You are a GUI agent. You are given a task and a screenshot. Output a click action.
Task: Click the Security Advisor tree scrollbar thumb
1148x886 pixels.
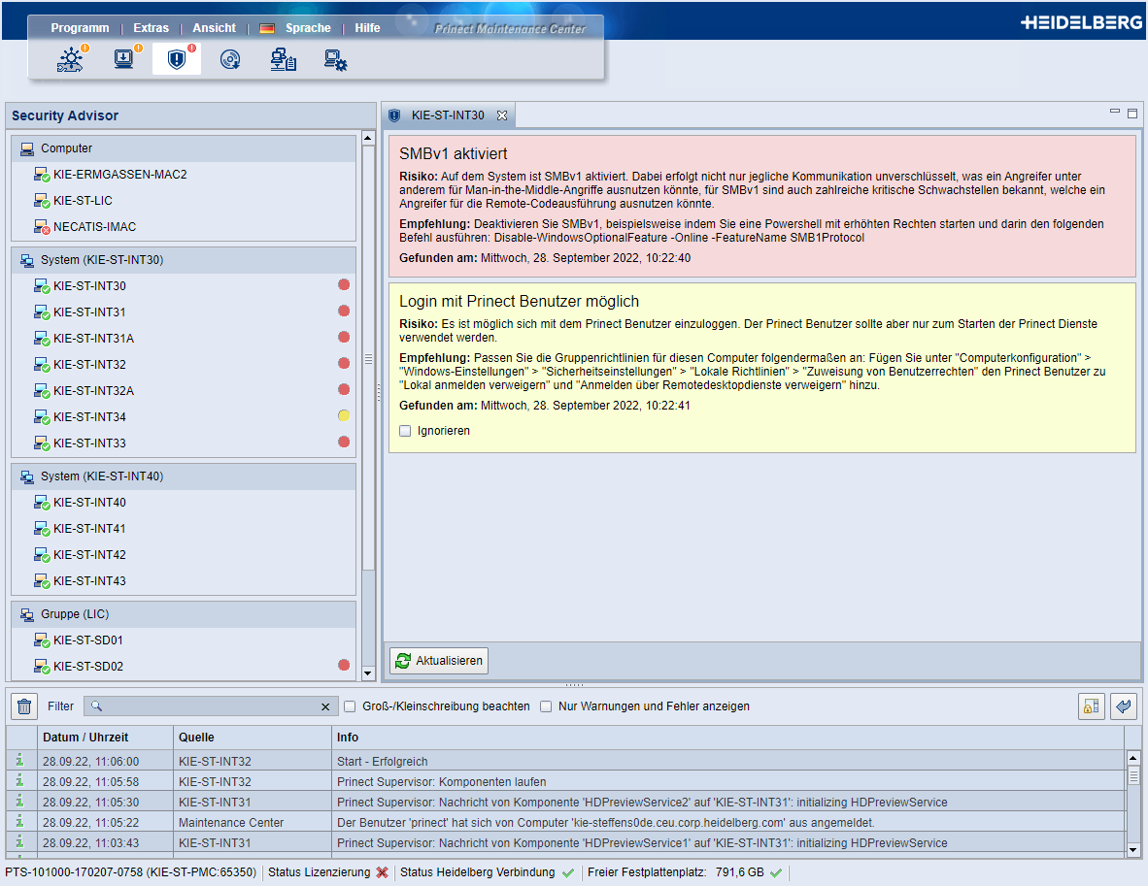[368, 358]
